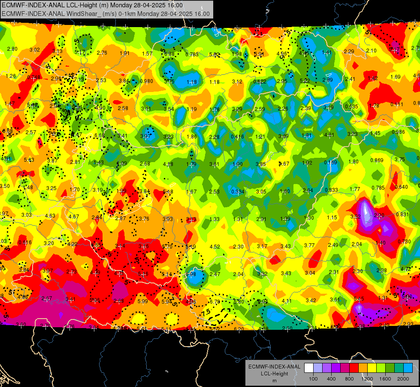Screen dimensions: 420x387
Task: Click the wind shear value 6.98
Action: pyautogui.click(x=191, y=274)
